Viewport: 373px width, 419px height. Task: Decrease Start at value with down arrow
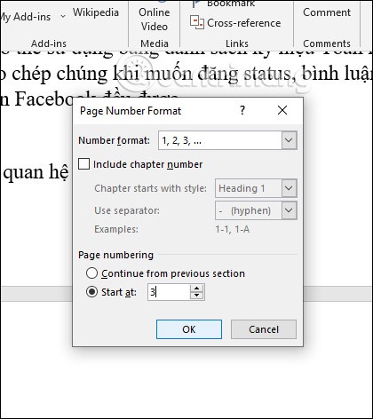[x=196, y=296]
